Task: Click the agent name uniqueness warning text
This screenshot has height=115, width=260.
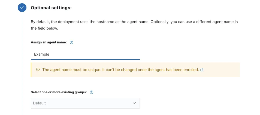Action: (120, 70)
